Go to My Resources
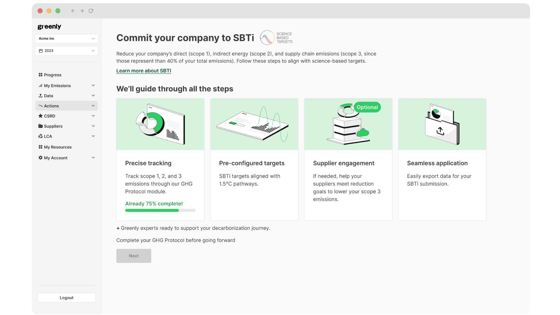The width and height of the screenshot is (560, 315). [66, 147]
